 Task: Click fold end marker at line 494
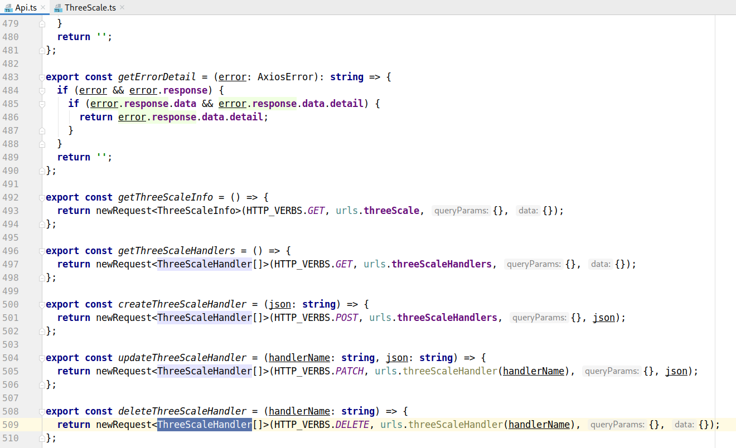coord(42,224)
